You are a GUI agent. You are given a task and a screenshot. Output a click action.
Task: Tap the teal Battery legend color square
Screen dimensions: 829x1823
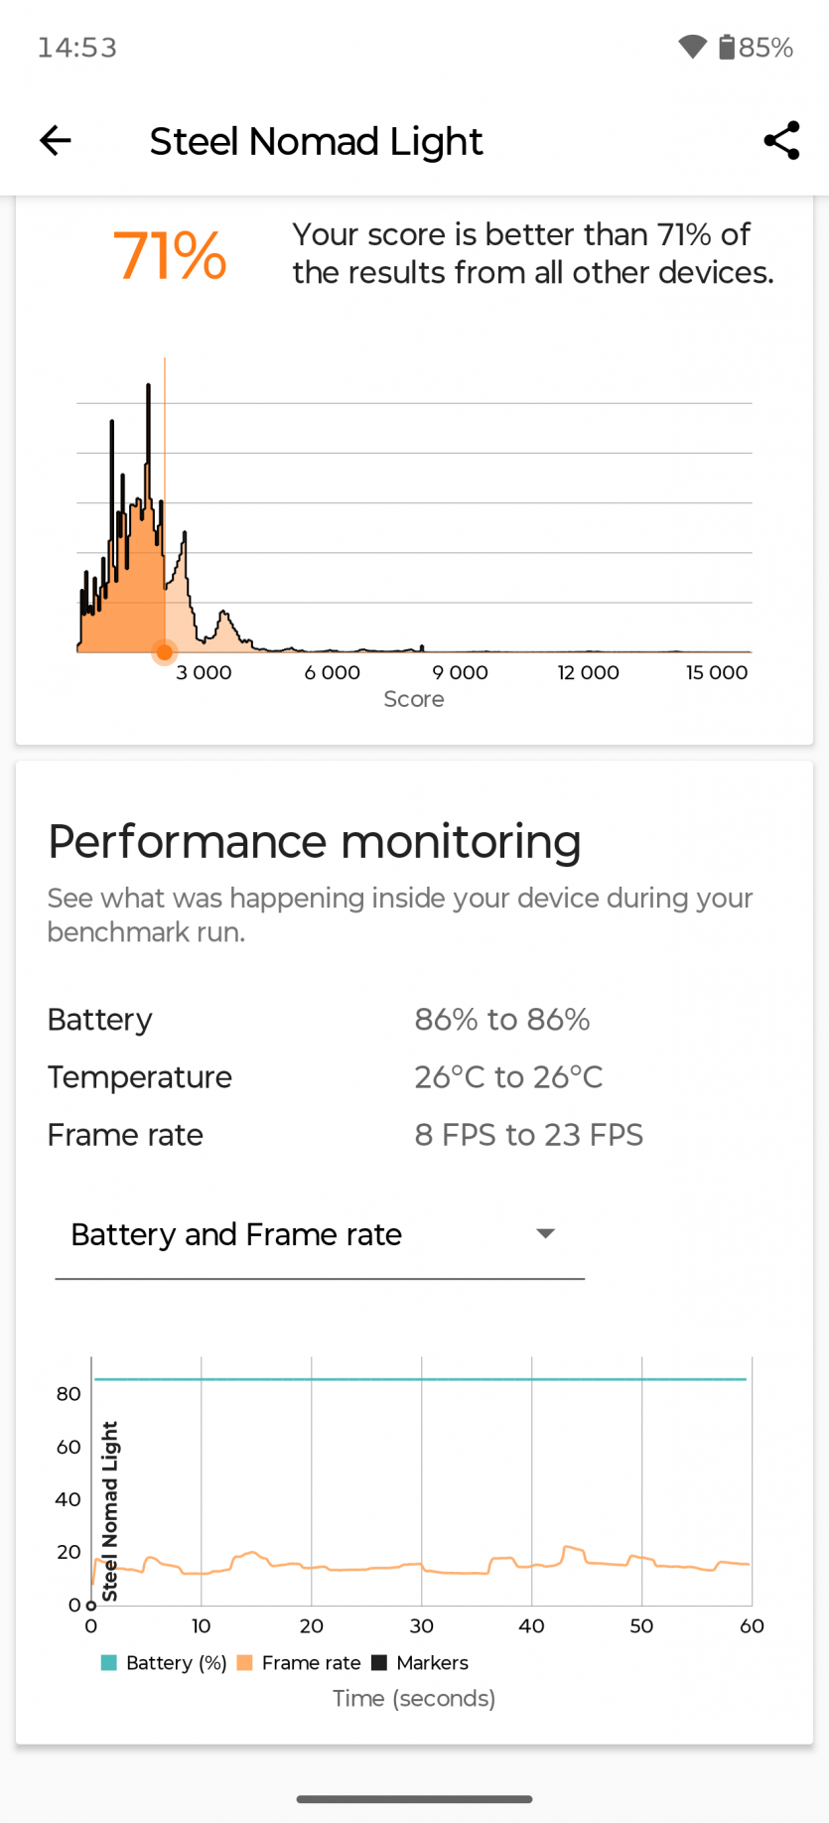point(109,1663)
